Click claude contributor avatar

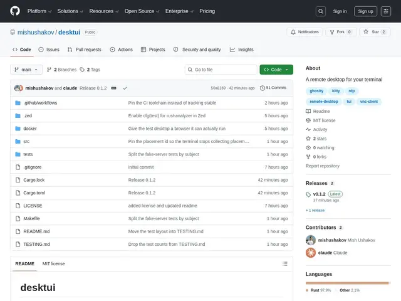pyautogui.click(x=311, y=253)
